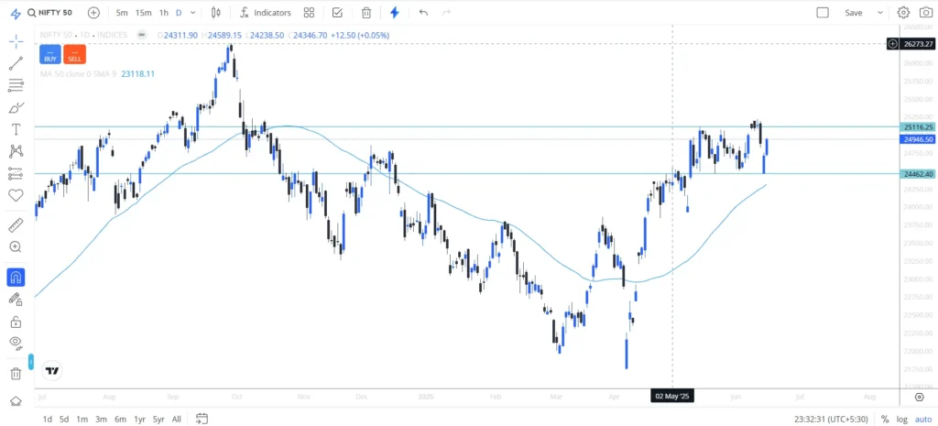
Task: Click the 25116.25 price label
Action: pos(916,126)
